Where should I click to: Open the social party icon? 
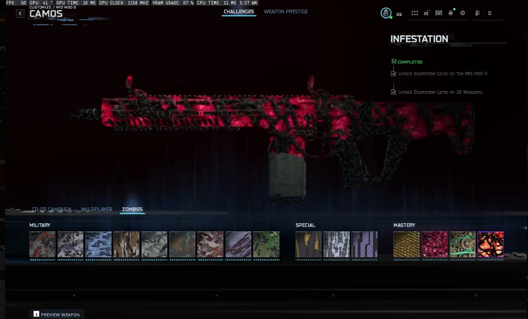tap(477, 13)
